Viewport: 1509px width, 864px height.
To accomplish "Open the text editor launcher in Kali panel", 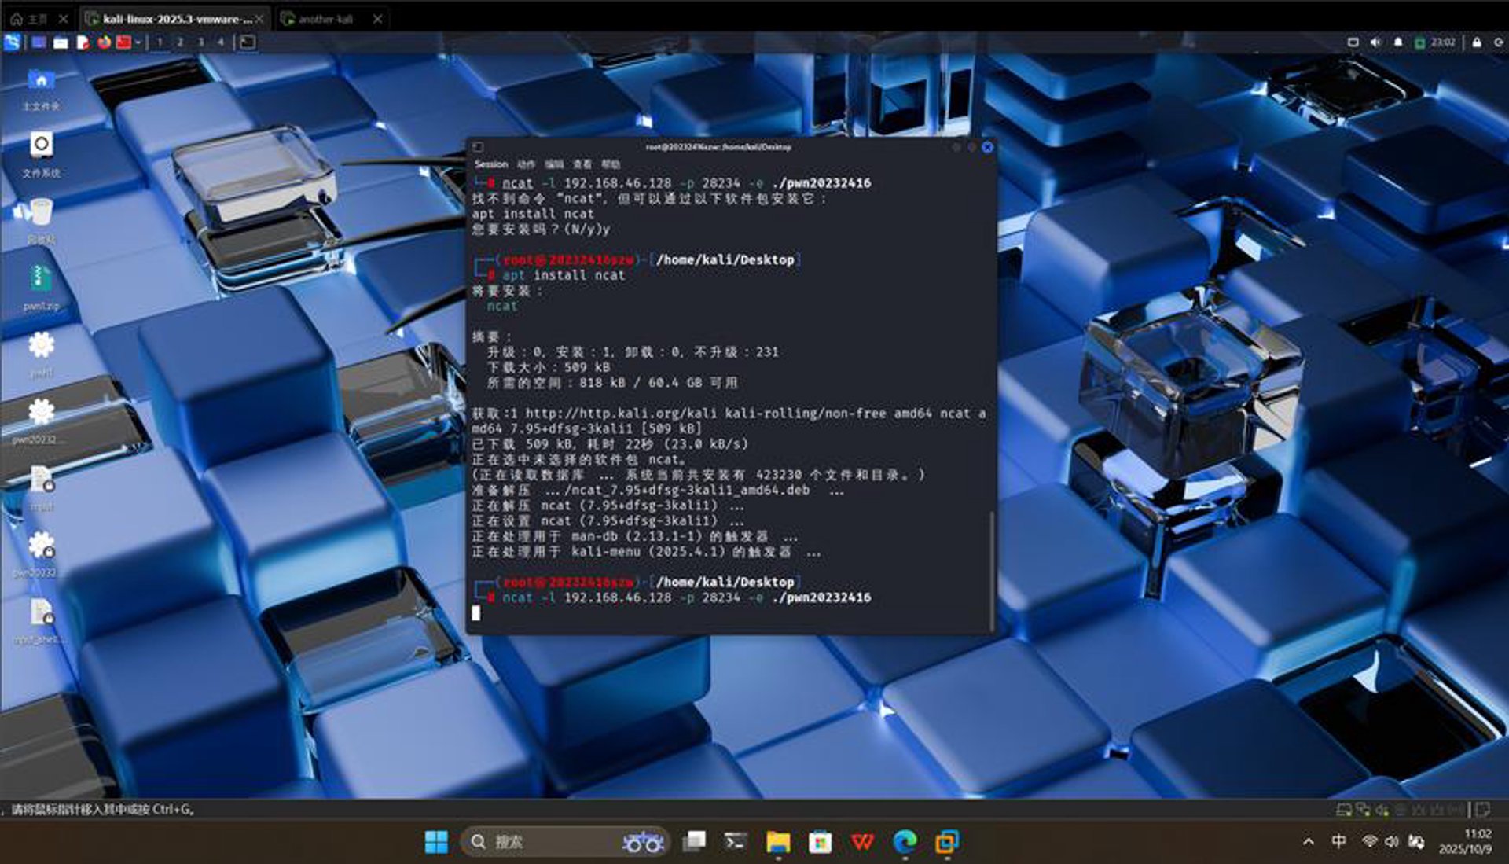I will [x=83, y=42].
